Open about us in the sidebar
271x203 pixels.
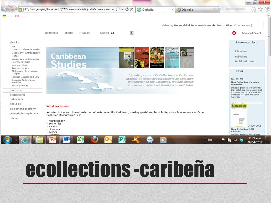[x=15, y=104]
